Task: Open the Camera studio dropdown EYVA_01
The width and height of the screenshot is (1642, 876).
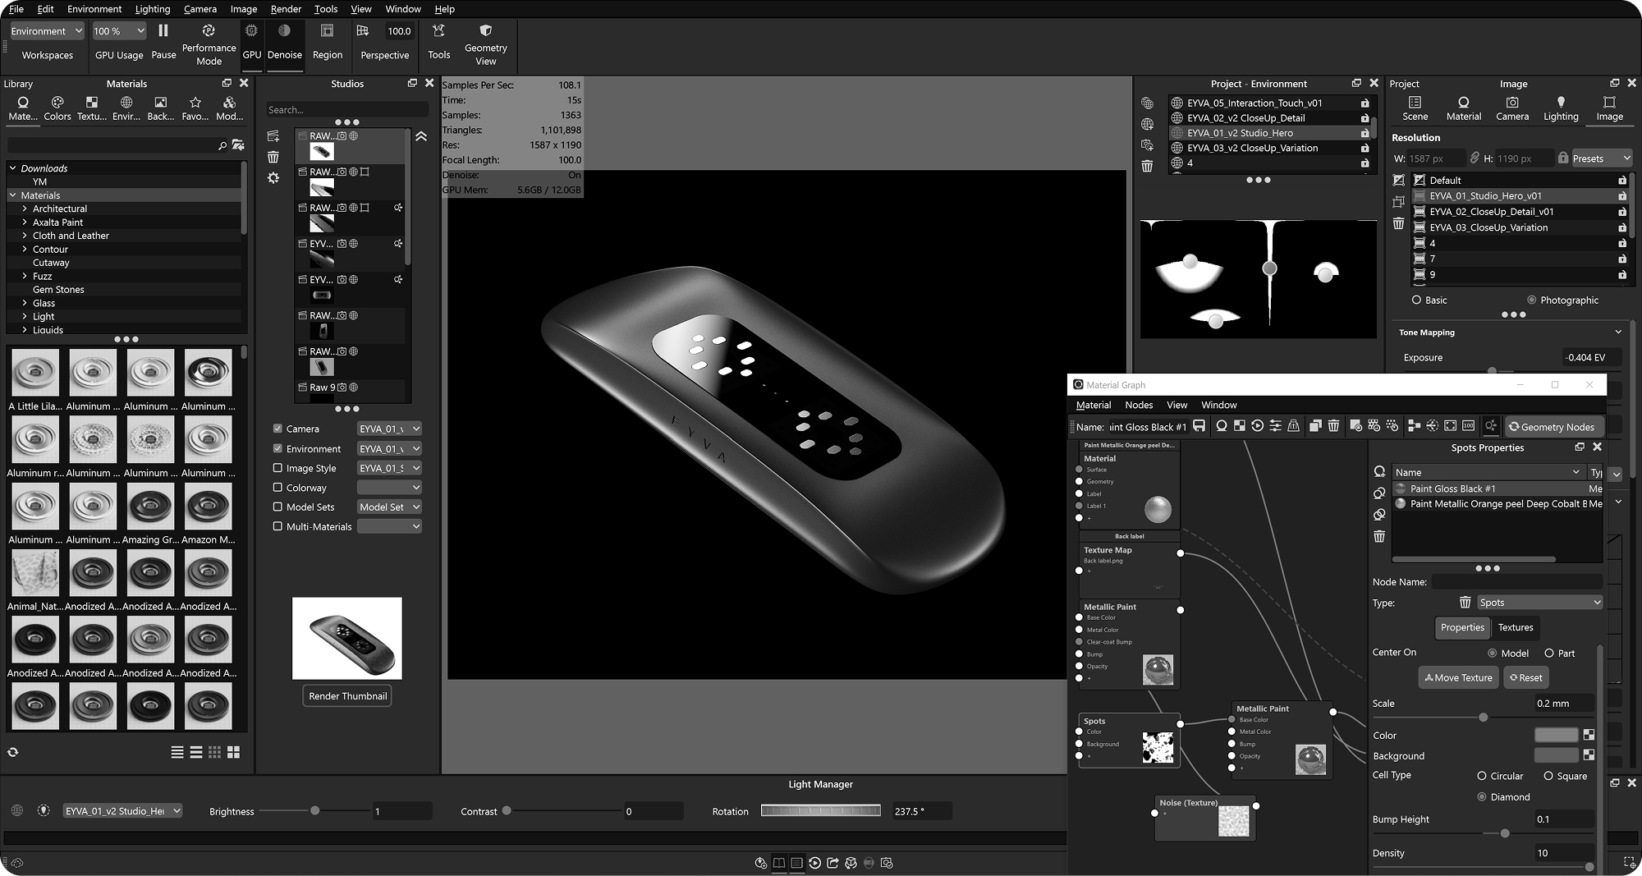Action: pyautogui.click(x=389, y=429)
